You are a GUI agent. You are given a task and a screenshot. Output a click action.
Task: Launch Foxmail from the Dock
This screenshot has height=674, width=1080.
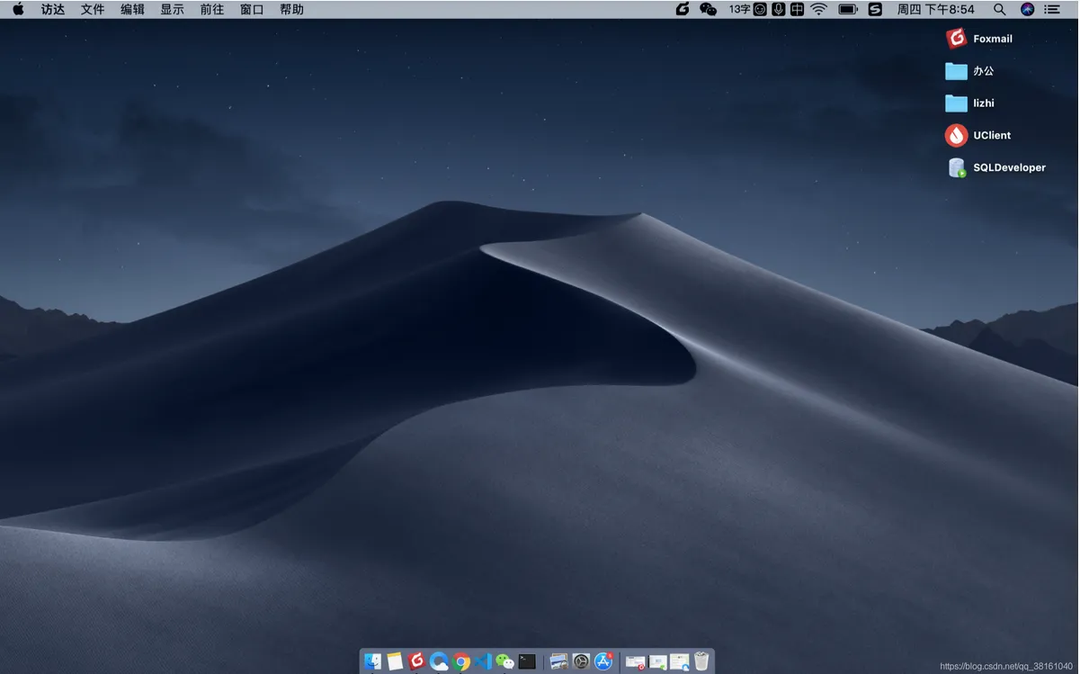[416, 661]
